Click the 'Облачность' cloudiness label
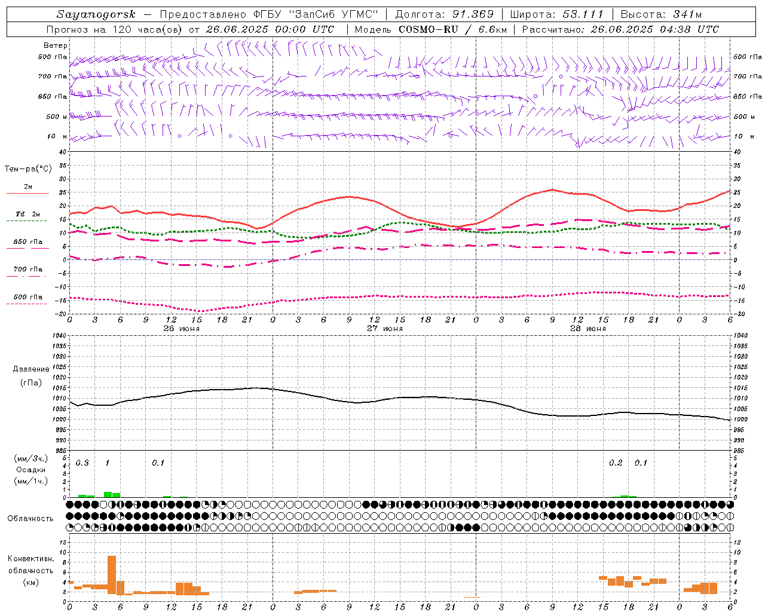This screenshot has width=765, height=612. (30, 519)
